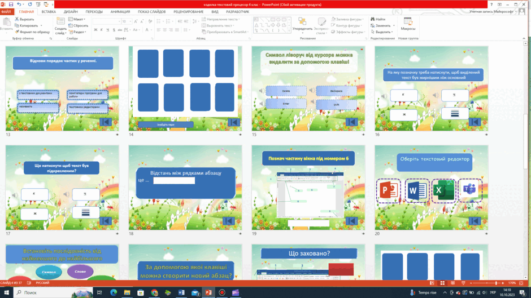The image size is (531, 298).
Task: Open the bulleted list button
Action: click(x=159, y=21)
